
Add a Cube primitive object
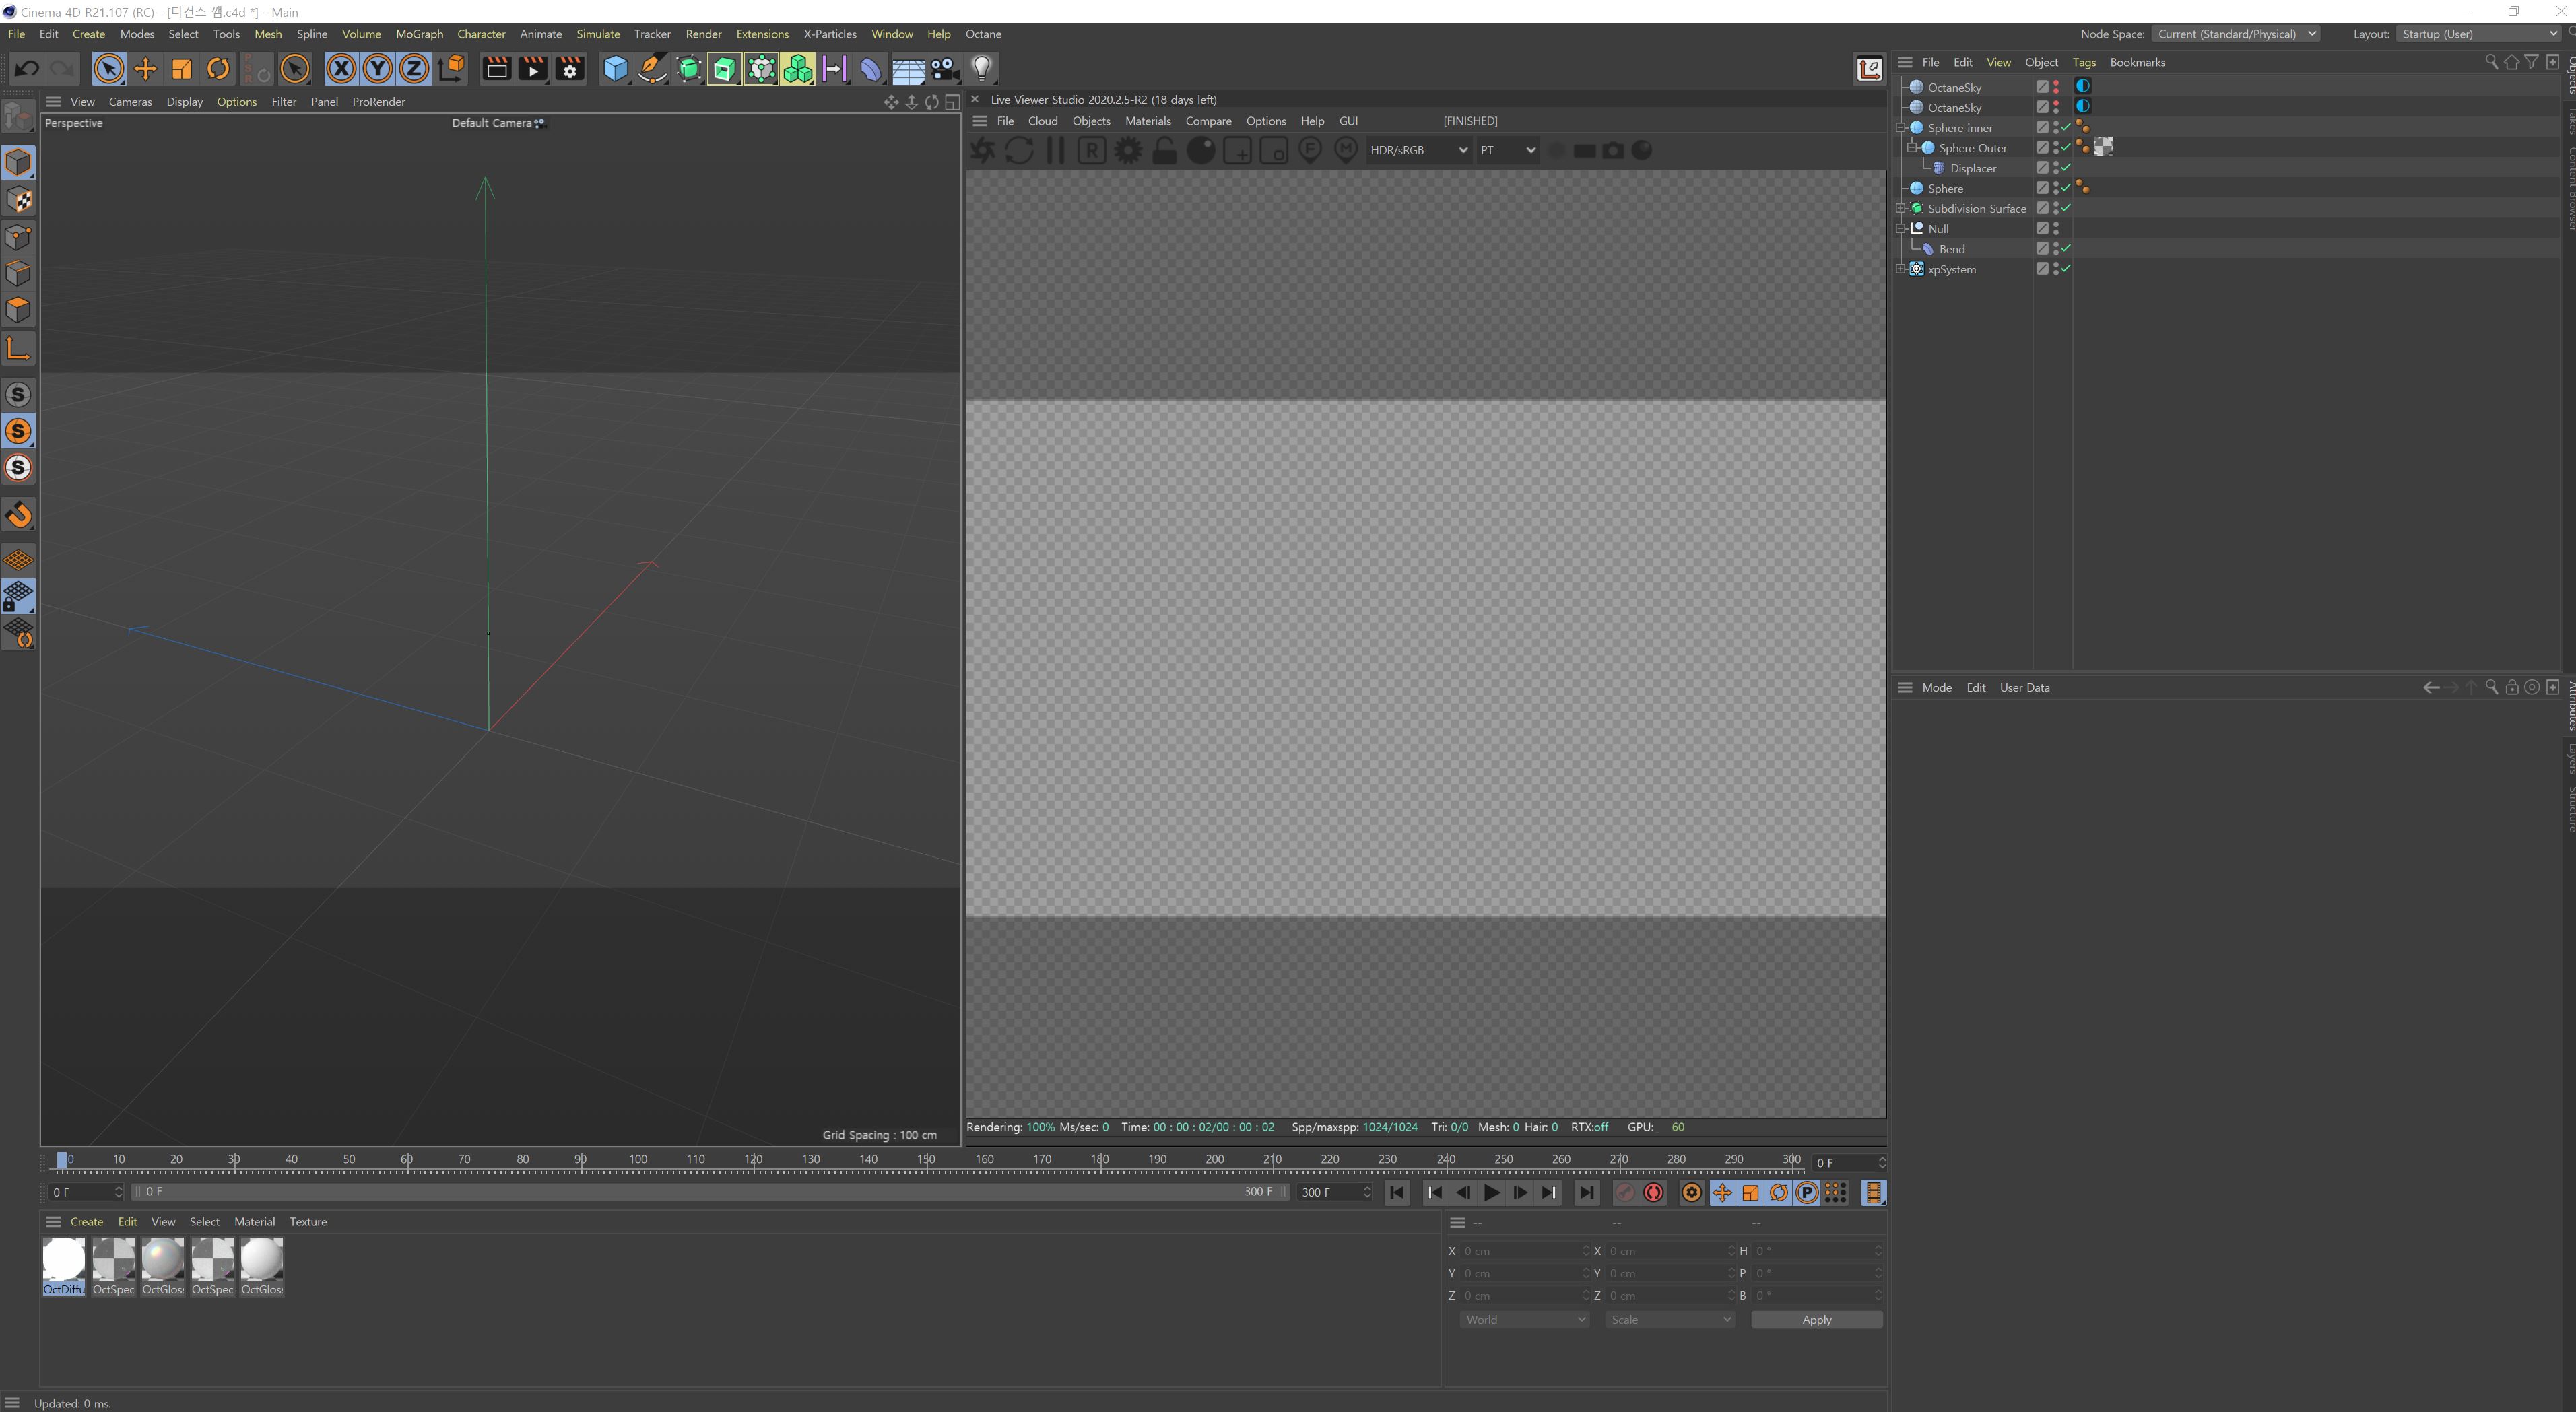[615, 68]
